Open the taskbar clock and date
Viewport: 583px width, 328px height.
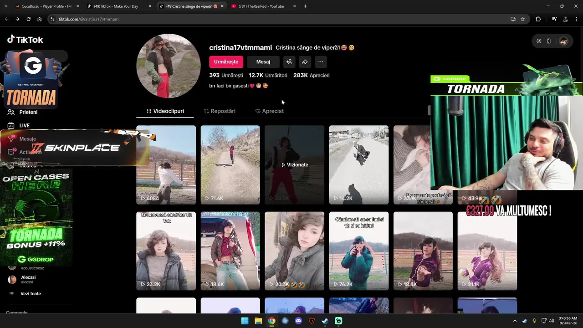568,321
